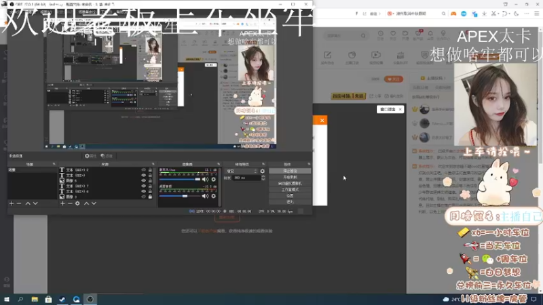Viewport: 543px width, 305px height.
Task: Click orange 关注 follow button
Action: pyautogui.click(x=394, y=79)
